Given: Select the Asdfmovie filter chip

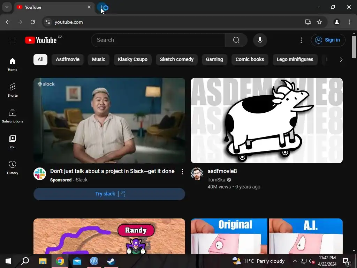Looking at the screenshot, I should [x=68, y=59].
